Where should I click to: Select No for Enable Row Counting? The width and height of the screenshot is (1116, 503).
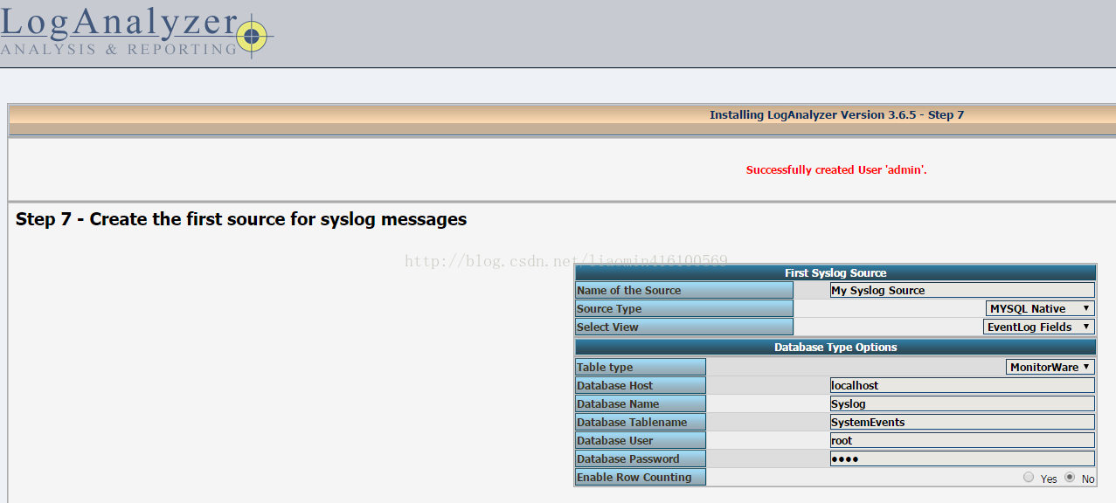click(x=1070, y=478)
